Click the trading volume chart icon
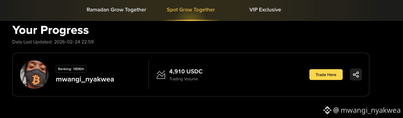The image size is (403, 118). [x=161, y=75]
